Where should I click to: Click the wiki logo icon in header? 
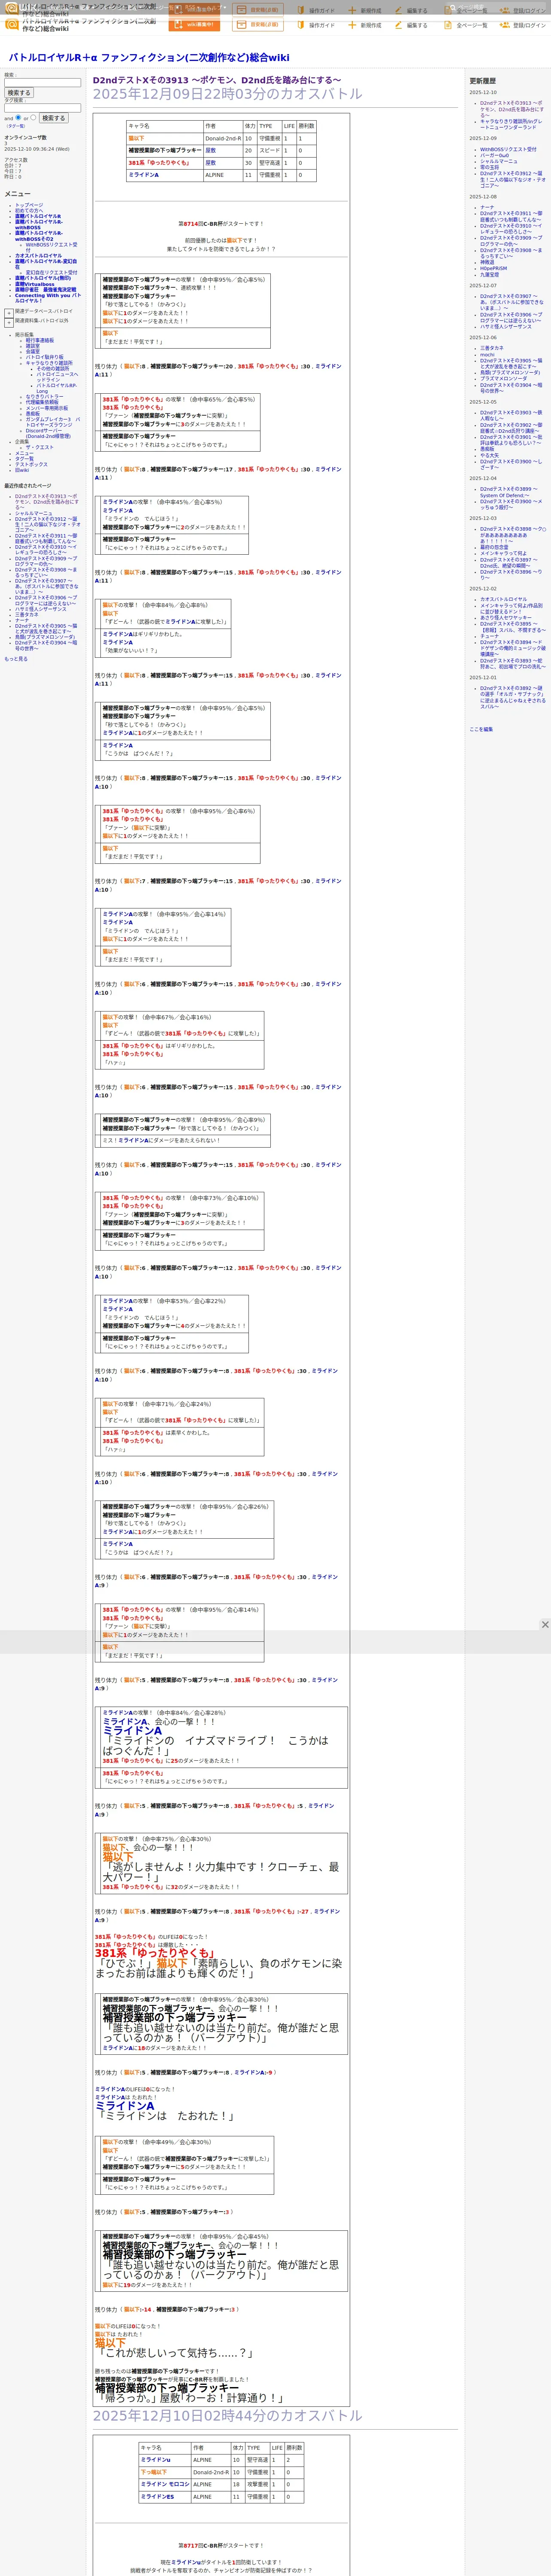12,23
